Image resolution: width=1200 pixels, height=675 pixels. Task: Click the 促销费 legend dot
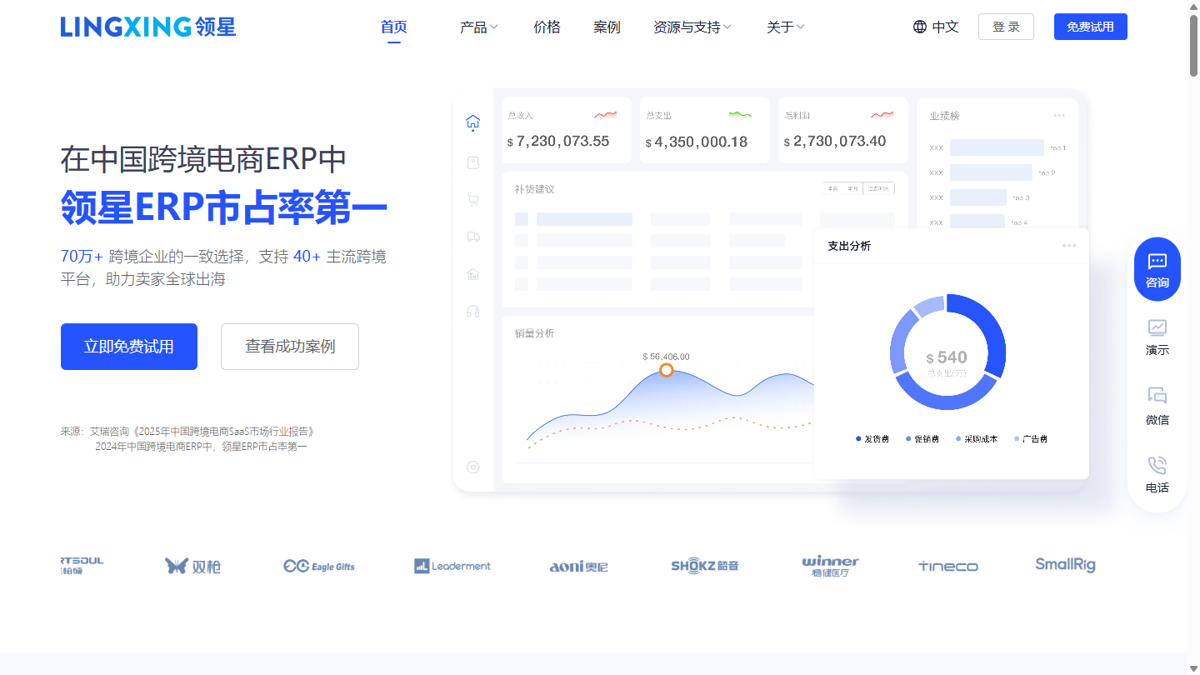click(x=908, y=439)
